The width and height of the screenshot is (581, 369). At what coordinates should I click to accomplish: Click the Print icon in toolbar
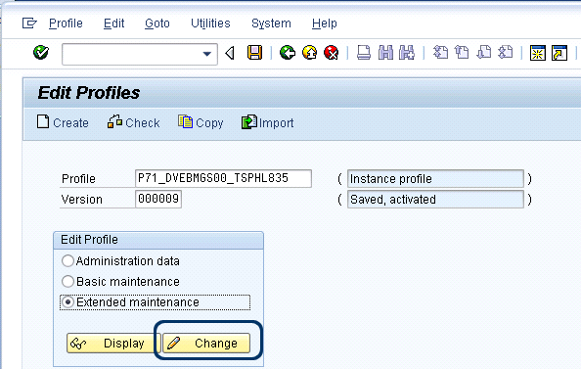tap(364, 53)
